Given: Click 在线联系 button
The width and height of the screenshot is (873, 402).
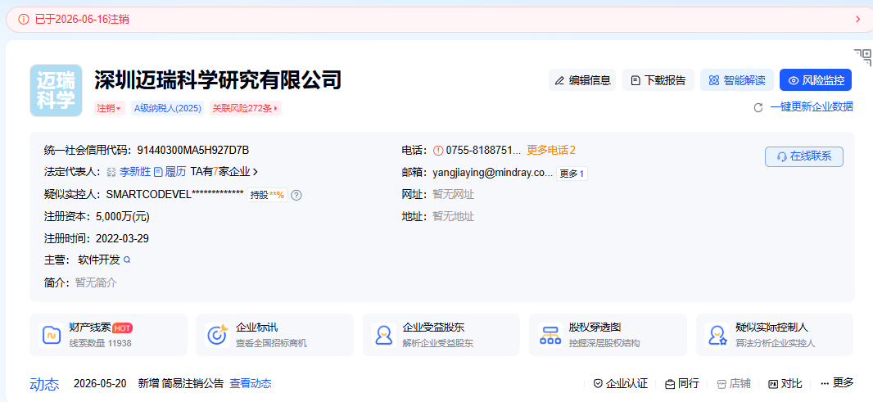Looking at the screenshot, I should pos(804,156).
